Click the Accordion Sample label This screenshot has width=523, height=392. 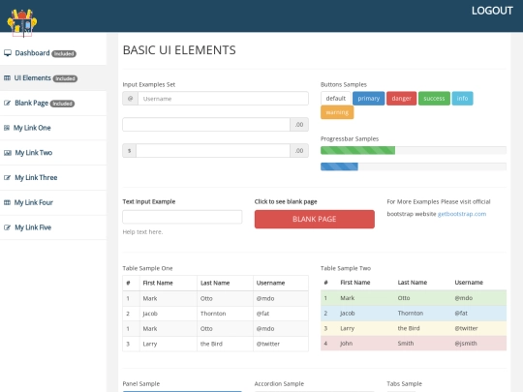click(x=279, y=384)
